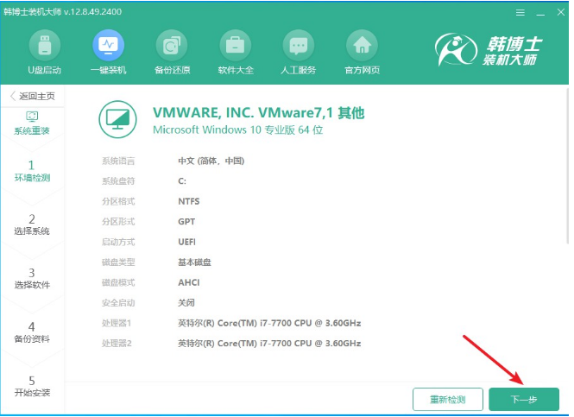The image size is (574, 417).
Task: Click the 安全启动 label
Action: (118, 303)
